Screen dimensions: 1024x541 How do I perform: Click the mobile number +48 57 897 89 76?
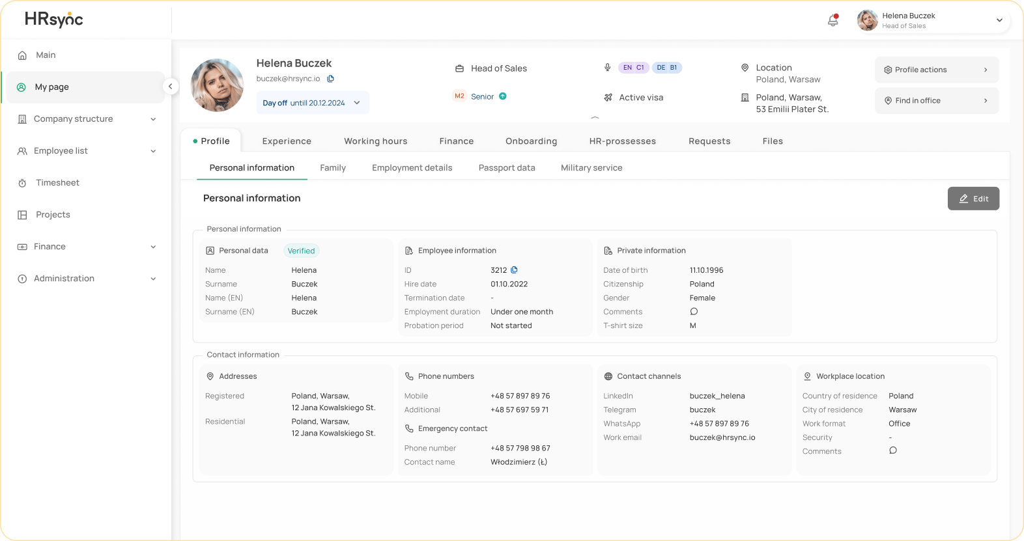click(x=520, y=396)
